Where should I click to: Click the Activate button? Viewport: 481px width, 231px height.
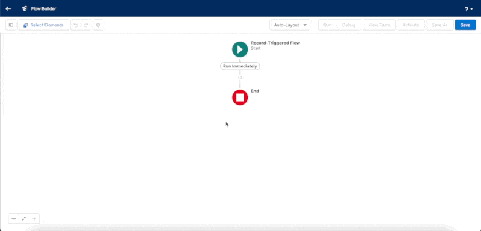click(x=411, y=25)
